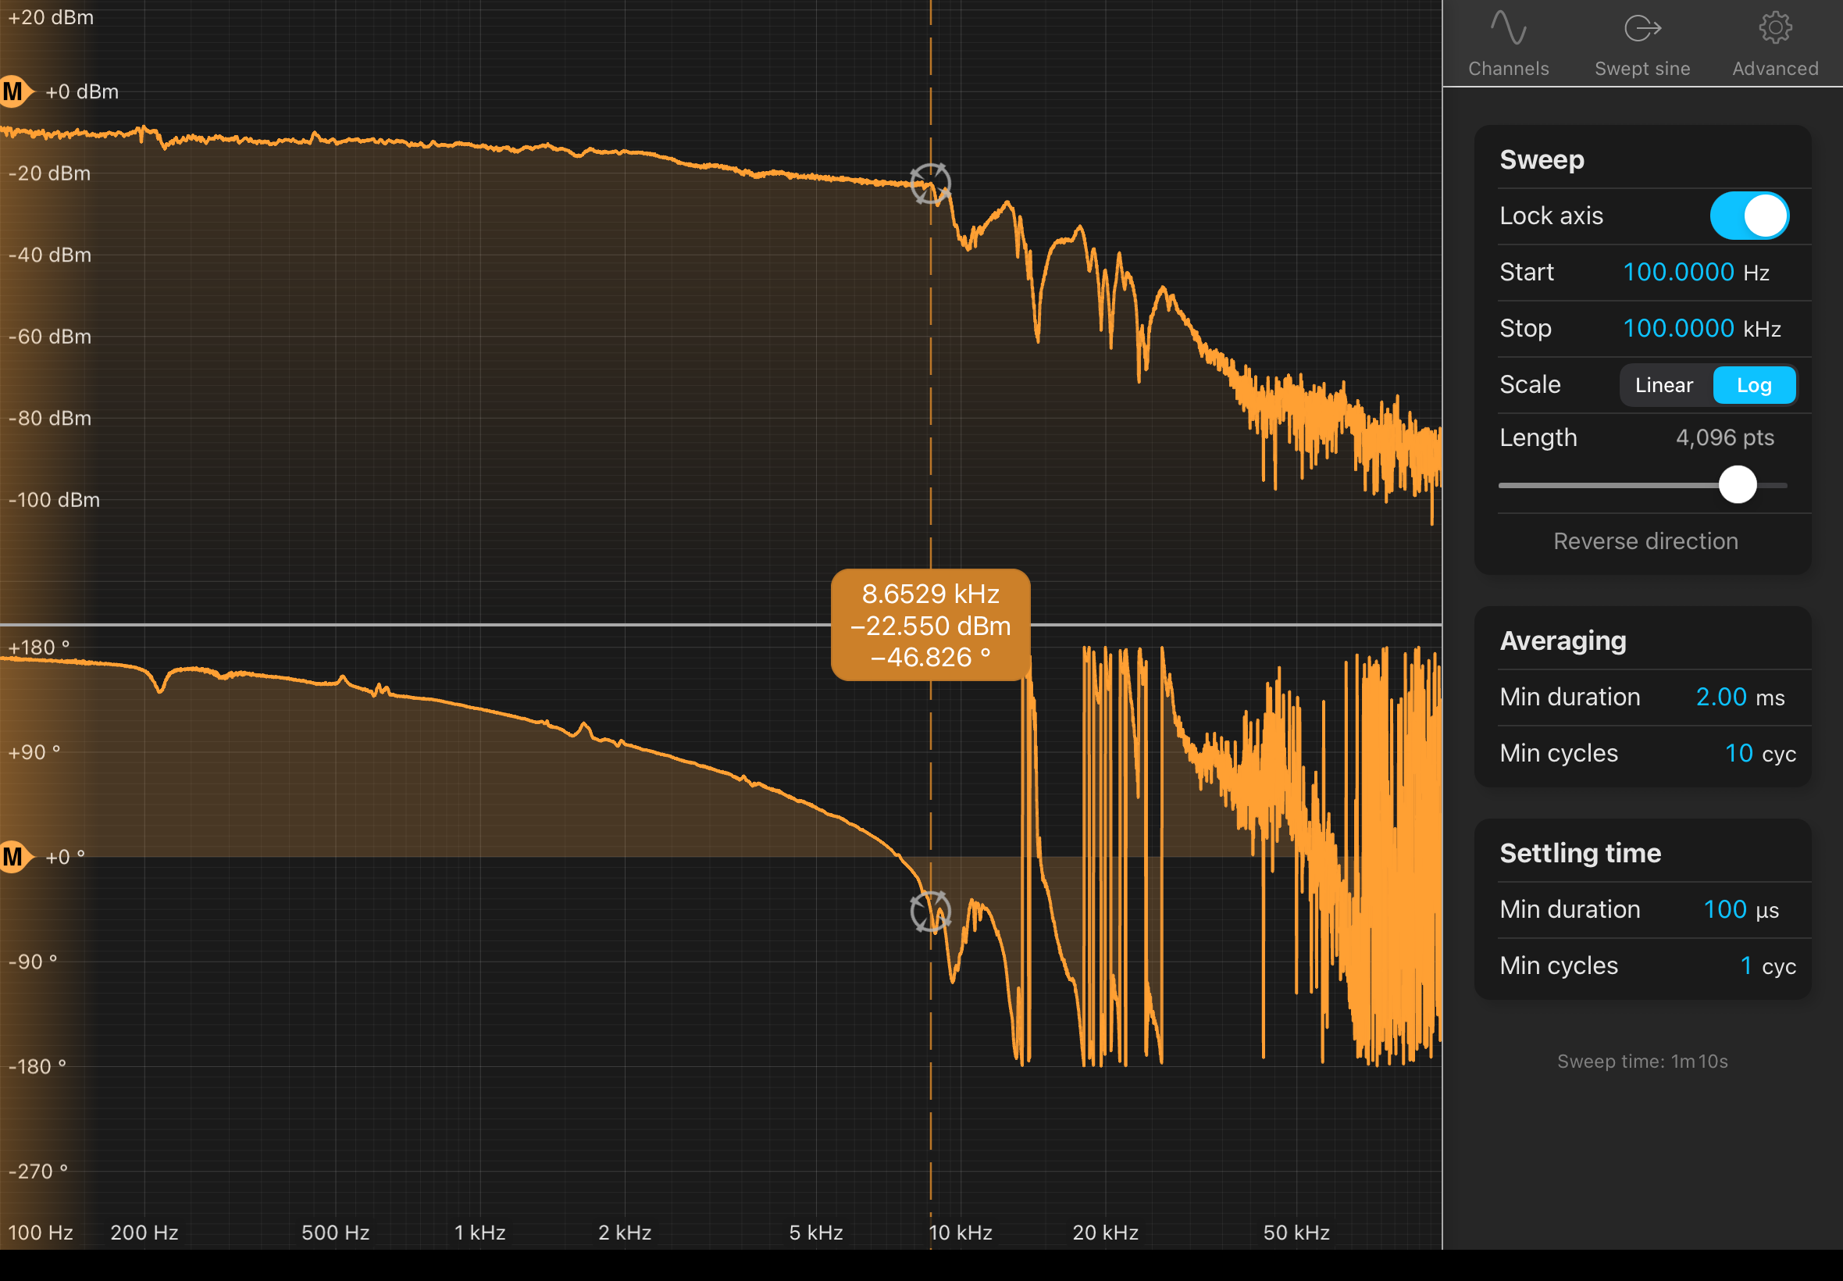The width and height of the screenshot is (1843, 1281).
Task: Open the Channels tab
Action: click(1509, 45)
